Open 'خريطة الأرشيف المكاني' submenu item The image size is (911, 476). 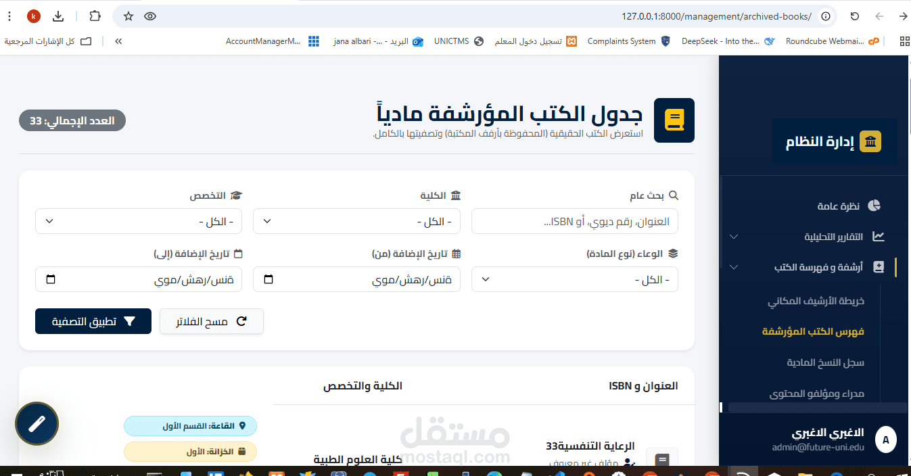(816, 301)
